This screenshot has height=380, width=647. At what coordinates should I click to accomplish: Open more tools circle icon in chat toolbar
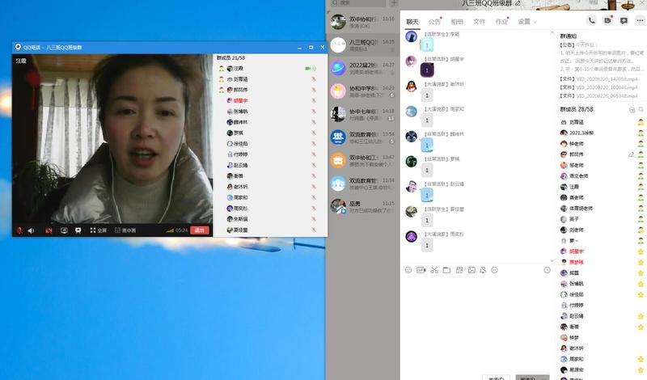(494, 270)
